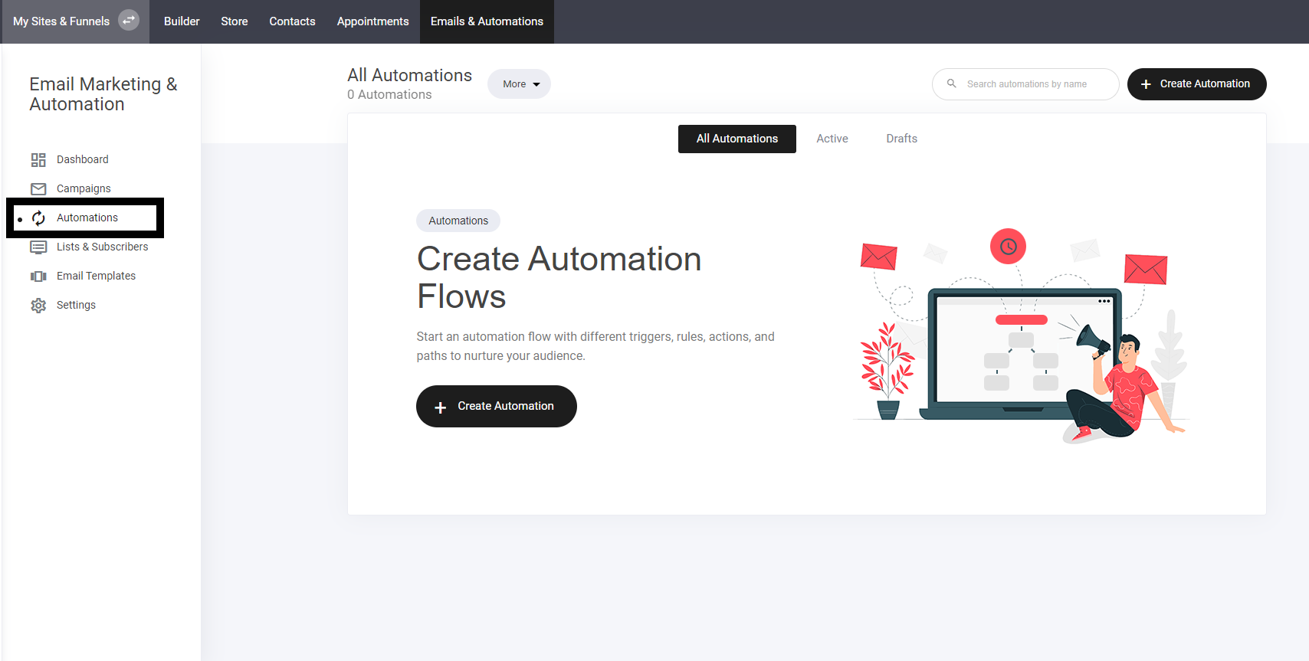Open the My Sites & Funnels switcher
Viewport: 1309px width, 661px height.
[x=61, y=21]
